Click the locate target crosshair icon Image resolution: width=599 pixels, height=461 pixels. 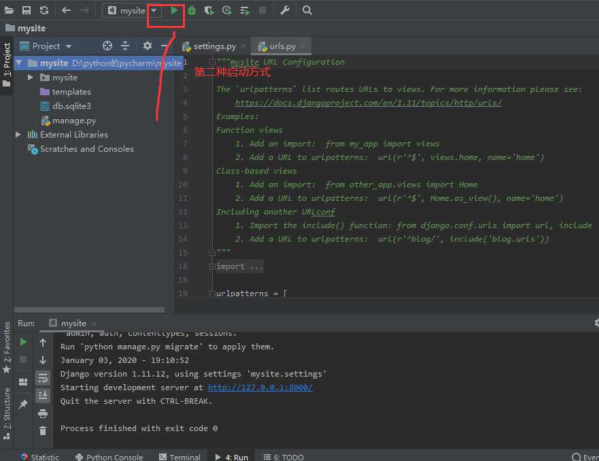click(x=107, y=46)
